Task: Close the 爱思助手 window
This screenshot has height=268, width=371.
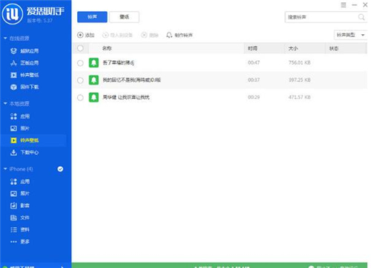Action: pos(365,5)
